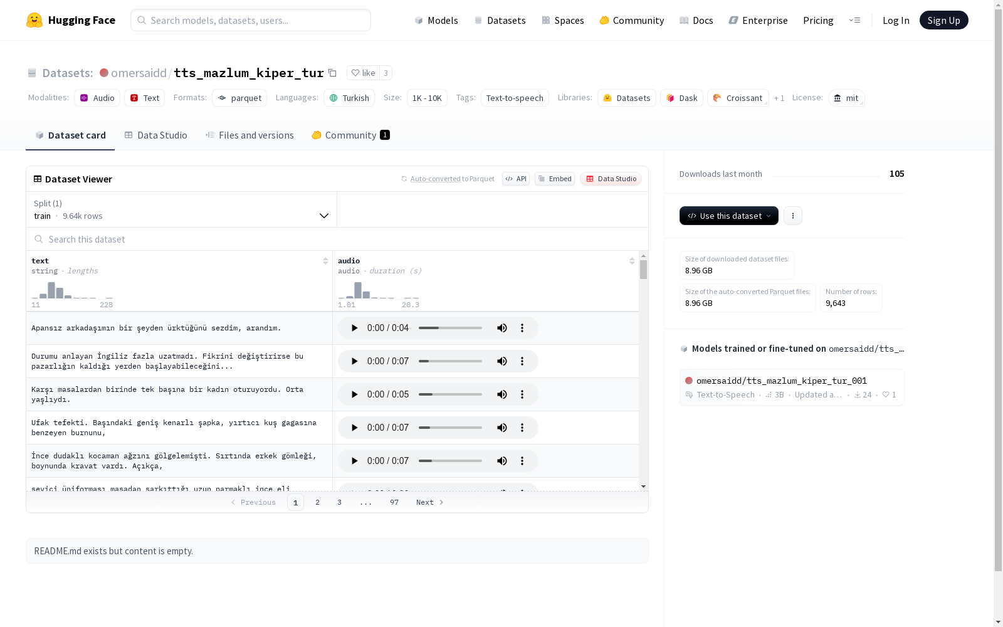
Task: Follow the Auto-converted link
Action: coord(435,179)
